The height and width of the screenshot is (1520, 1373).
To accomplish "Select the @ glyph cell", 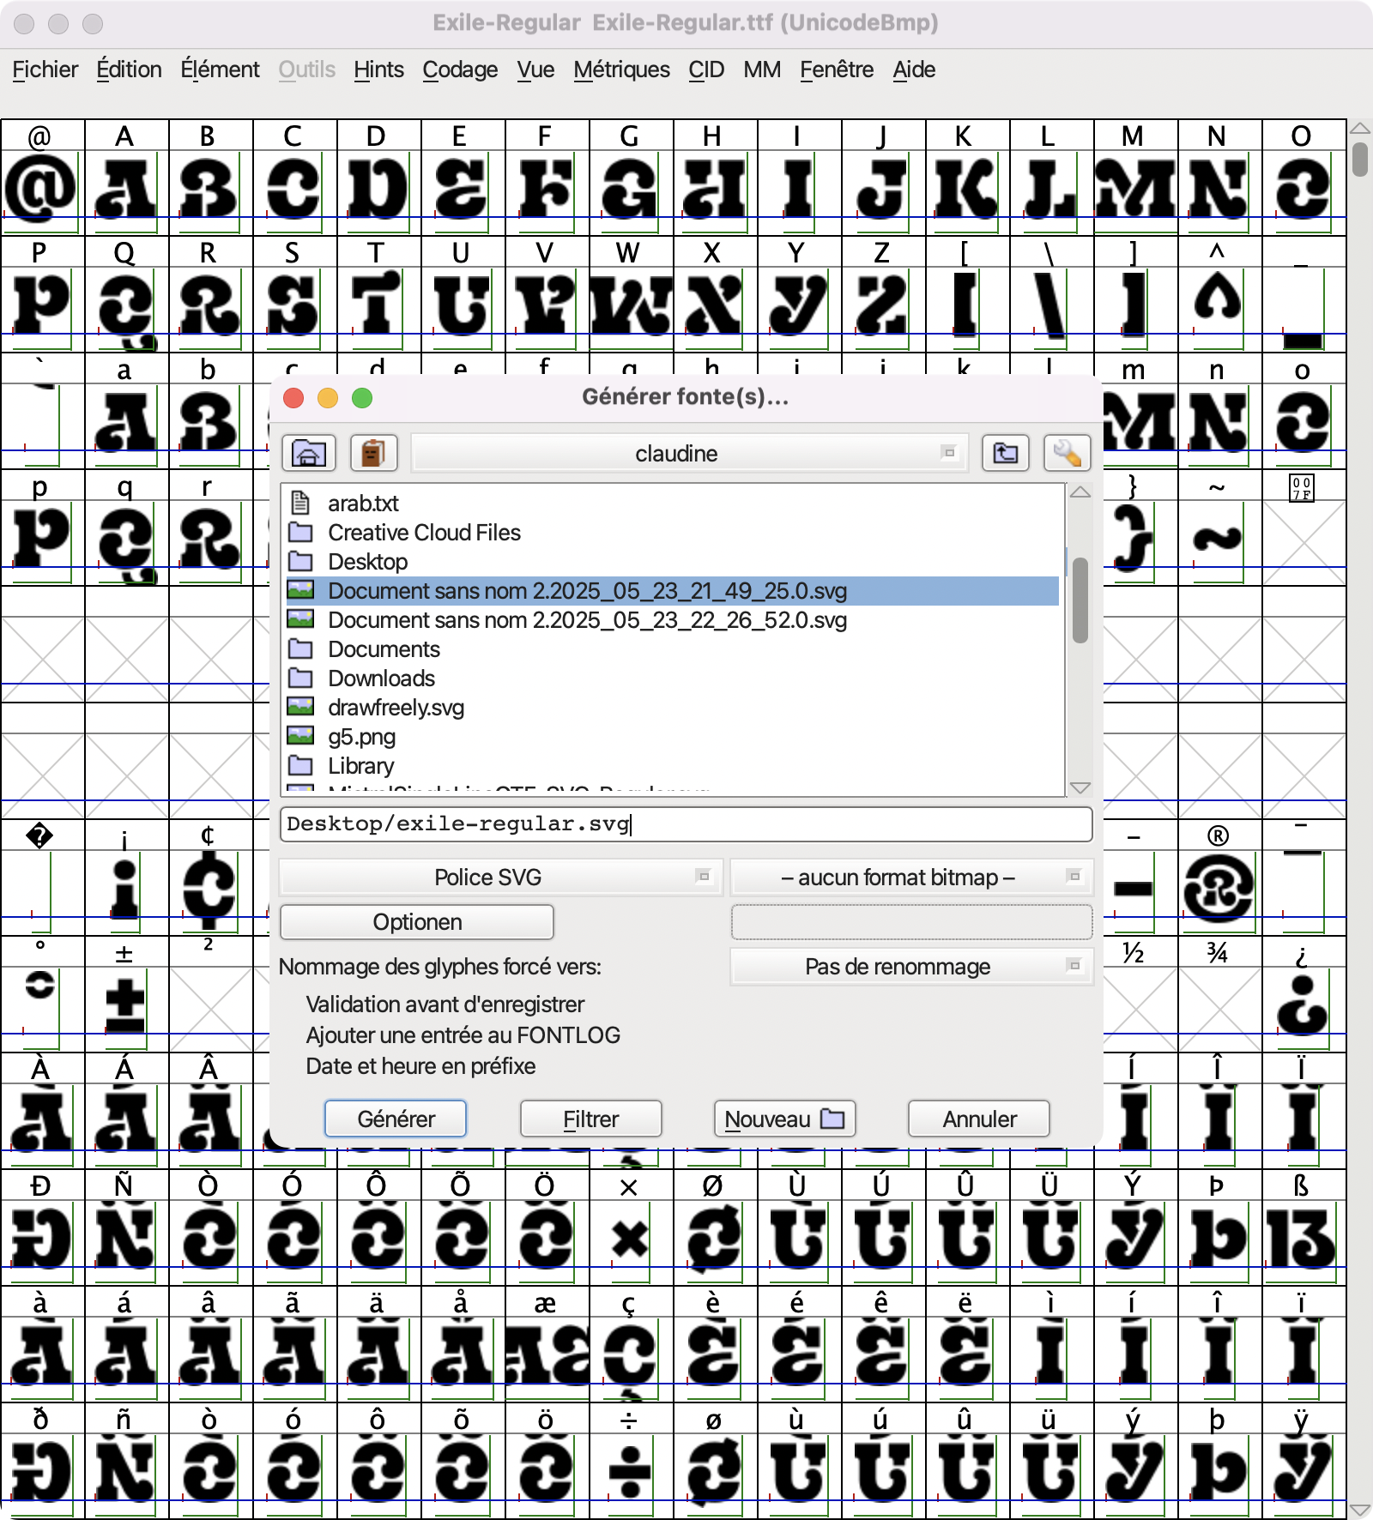I will [x=42, y=191].
